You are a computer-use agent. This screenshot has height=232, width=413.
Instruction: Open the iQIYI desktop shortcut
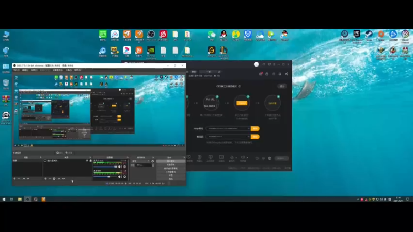[102, 35]
